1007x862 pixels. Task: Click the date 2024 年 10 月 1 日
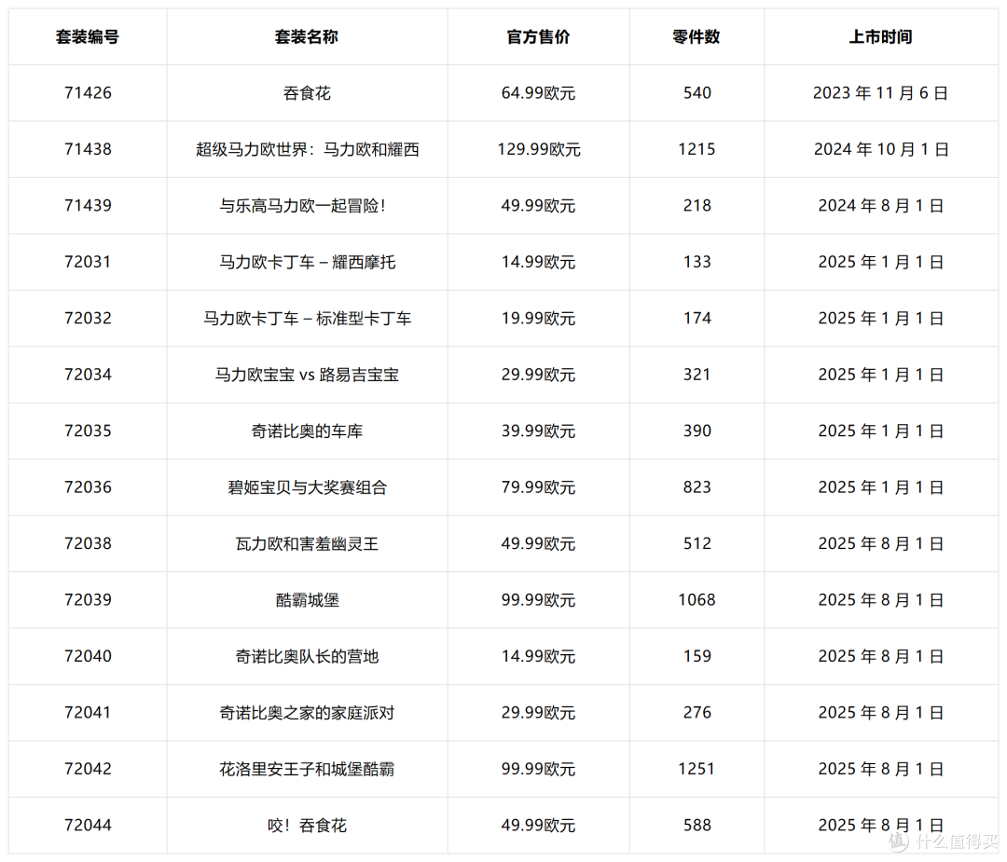click(880, 149)
